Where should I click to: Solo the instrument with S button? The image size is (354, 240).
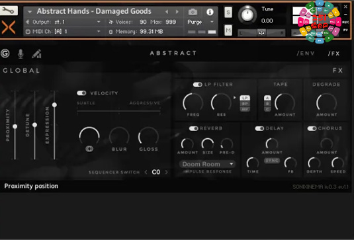228,12
